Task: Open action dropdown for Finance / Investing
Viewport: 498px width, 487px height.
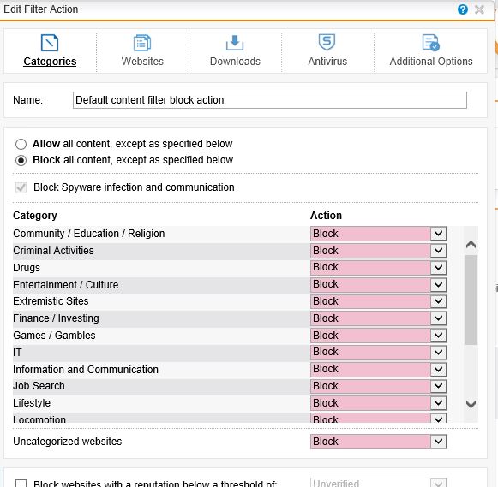Action: (x=378, y=318)
